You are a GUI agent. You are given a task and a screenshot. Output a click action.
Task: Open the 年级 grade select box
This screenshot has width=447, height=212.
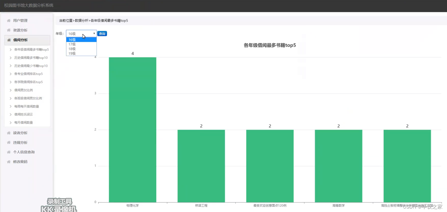pyautogui.click(x=81, y=34)
